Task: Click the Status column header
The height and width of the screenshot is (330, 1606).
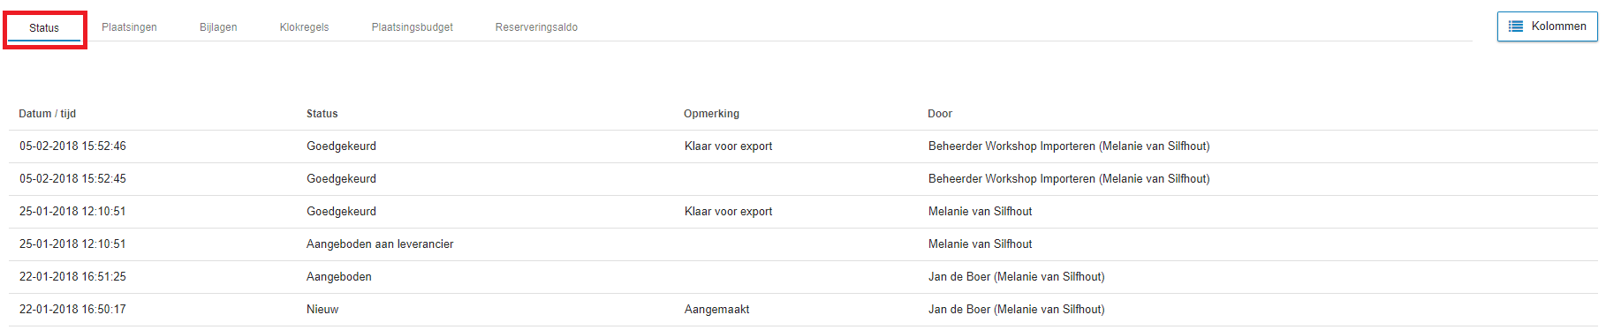Action: [x=322, y=114]
